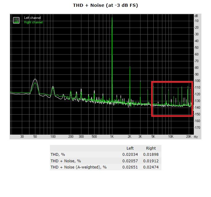The image size is (211, 197).
Task: Select the Right channel legend label
Action: point(33,22)
